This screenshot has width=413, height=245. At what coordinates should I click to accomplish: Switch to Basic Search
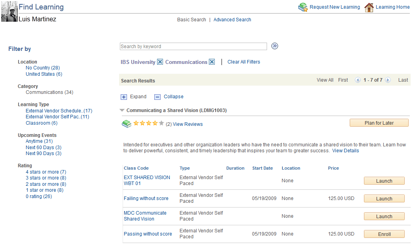tap(191, 19)
